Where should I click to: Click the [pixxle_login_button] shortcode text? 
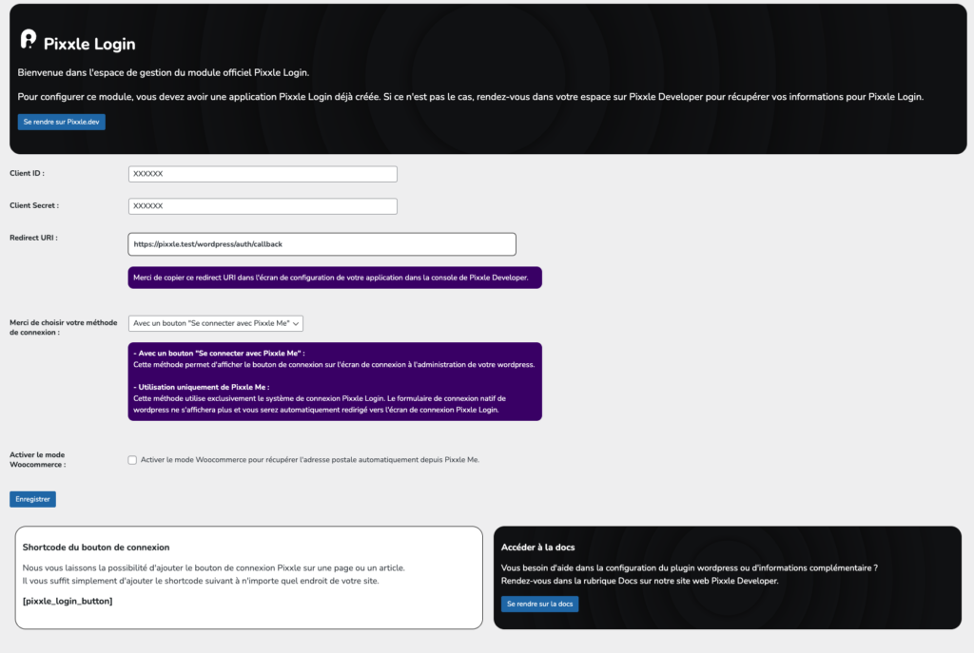click(67, 601)
